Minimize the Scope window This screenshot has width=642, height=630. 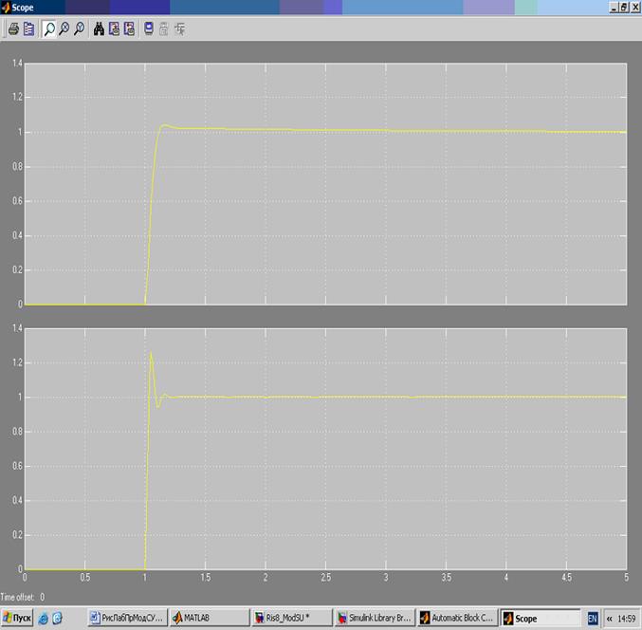click(614, 7)
